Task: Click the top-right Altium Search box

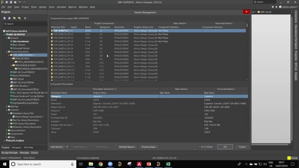Action: [265, 2]
